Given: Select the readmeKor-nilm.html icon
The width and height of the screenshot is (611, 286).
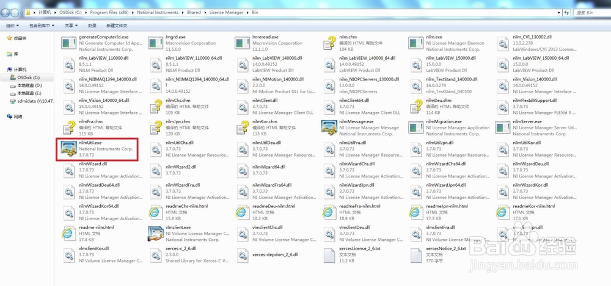Looking at the screenshot, I should click(x=503, y=212).
